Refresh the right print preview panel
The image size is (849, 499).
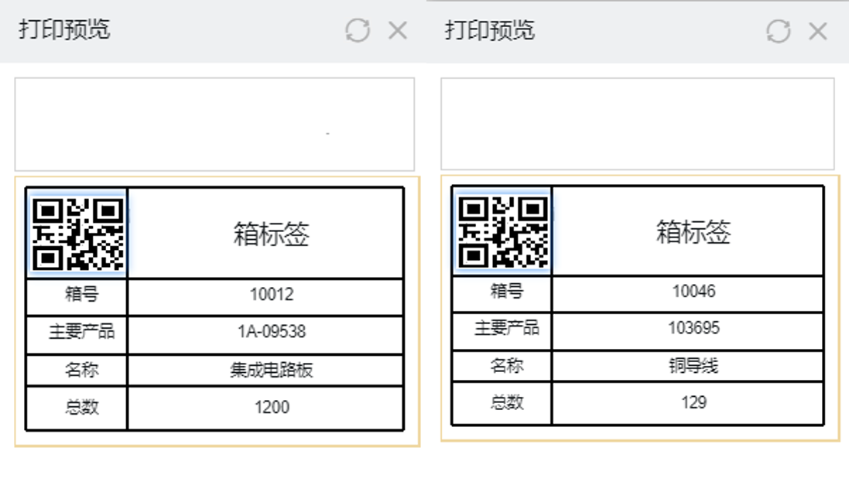click(778, 31)
